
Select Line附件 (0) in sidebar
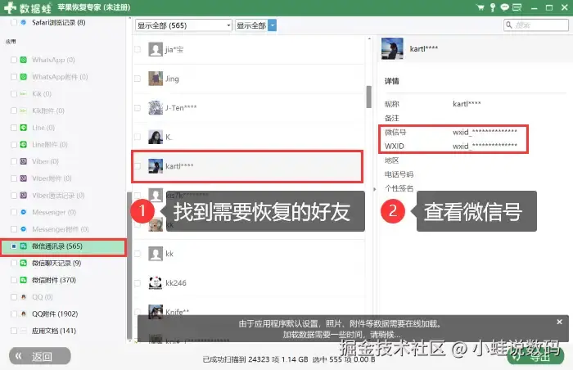[50, 144]
